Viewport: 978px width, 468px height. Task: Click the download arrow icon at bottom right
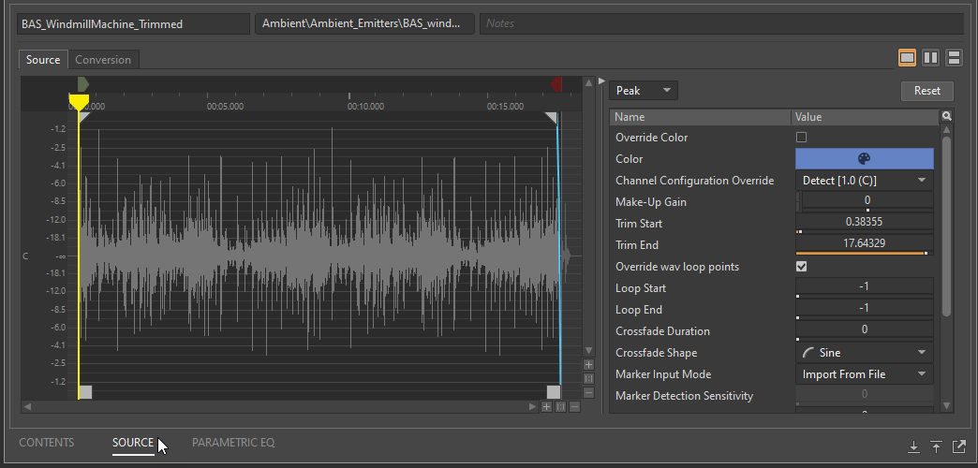(x=913, y=446)
